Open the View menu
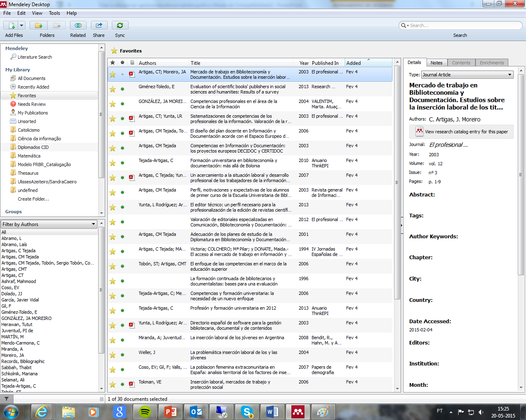 [x=37, y=13]
